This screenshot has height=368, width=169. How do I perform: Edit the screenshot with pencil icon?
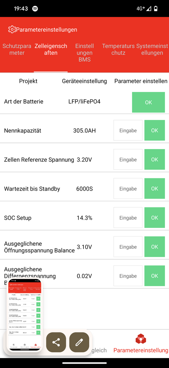click(79, 342)
